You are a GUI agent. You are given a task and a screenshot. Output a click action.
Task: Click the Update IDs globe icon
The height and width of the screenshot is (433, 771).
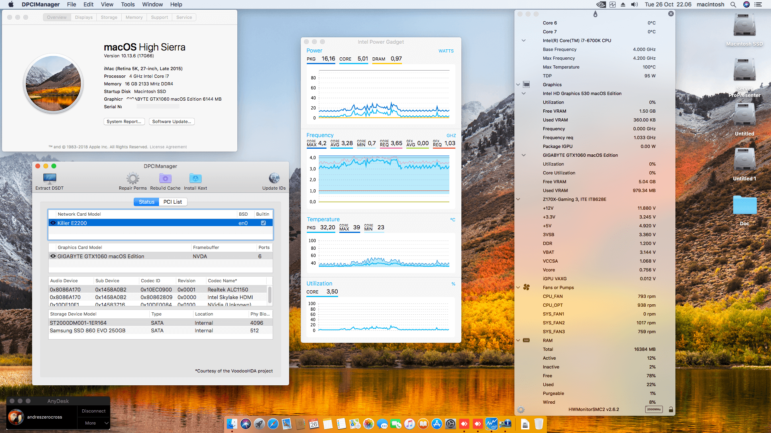[x=274, y=178]
